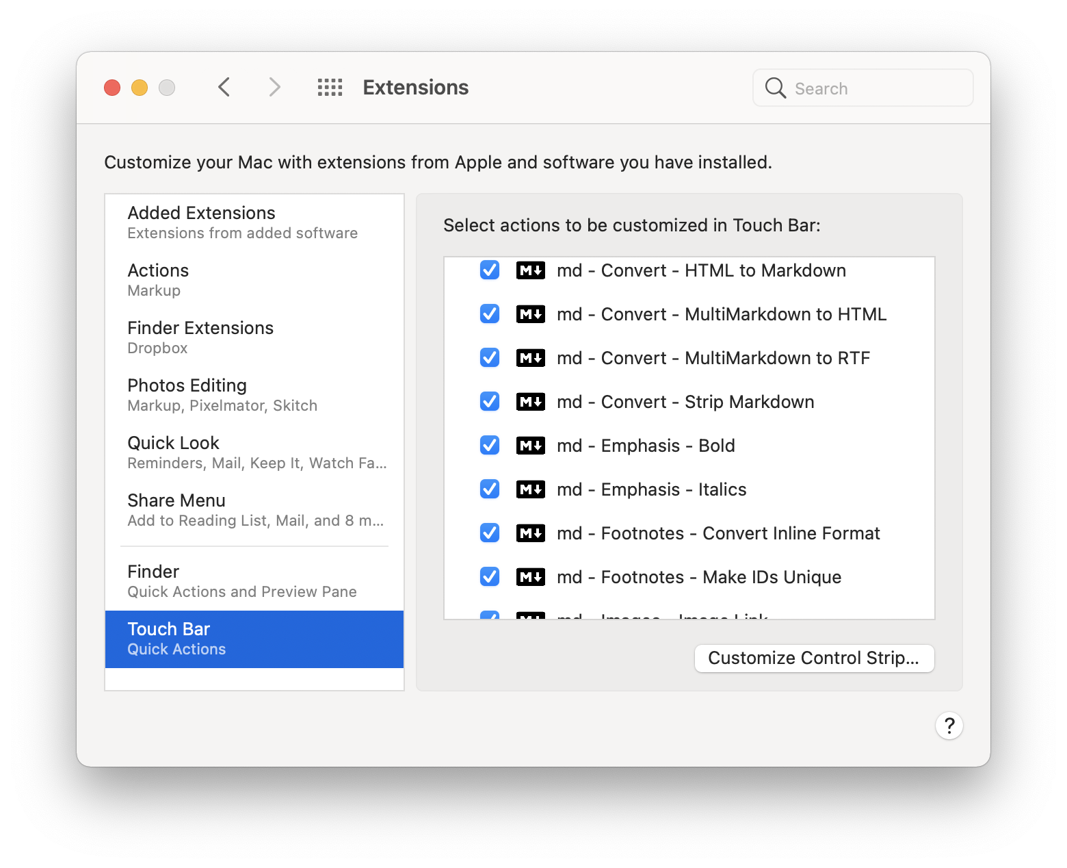Click Markdown icon beside Strip Markdown
Viewport: 1067px width, 868px height.
pyautogui.click(x=531, y=402)
